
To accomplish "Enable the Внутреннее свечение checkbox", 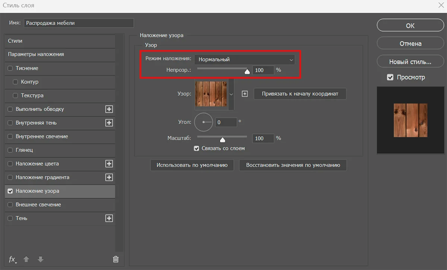I will pyautogui.click(x=10, y=137).
